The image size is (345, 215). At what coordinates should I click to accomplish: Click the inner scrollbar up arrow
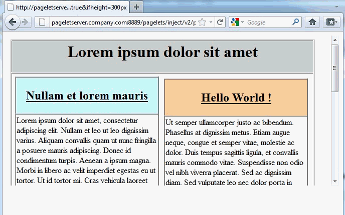335,40
